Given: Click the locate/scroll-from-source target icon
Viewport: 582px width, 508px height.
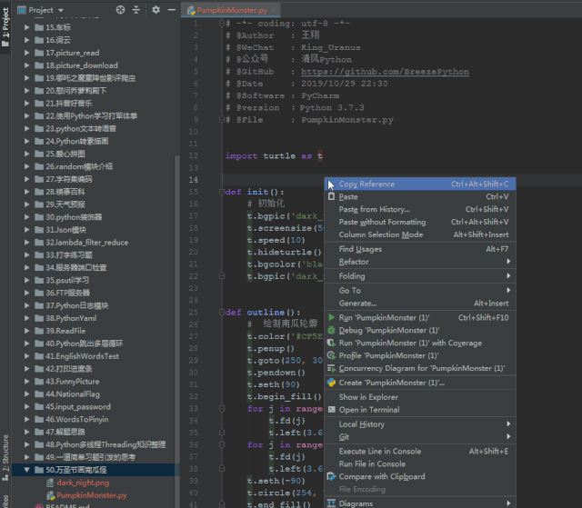Looking at the screenshot, I should click(120, 10).
